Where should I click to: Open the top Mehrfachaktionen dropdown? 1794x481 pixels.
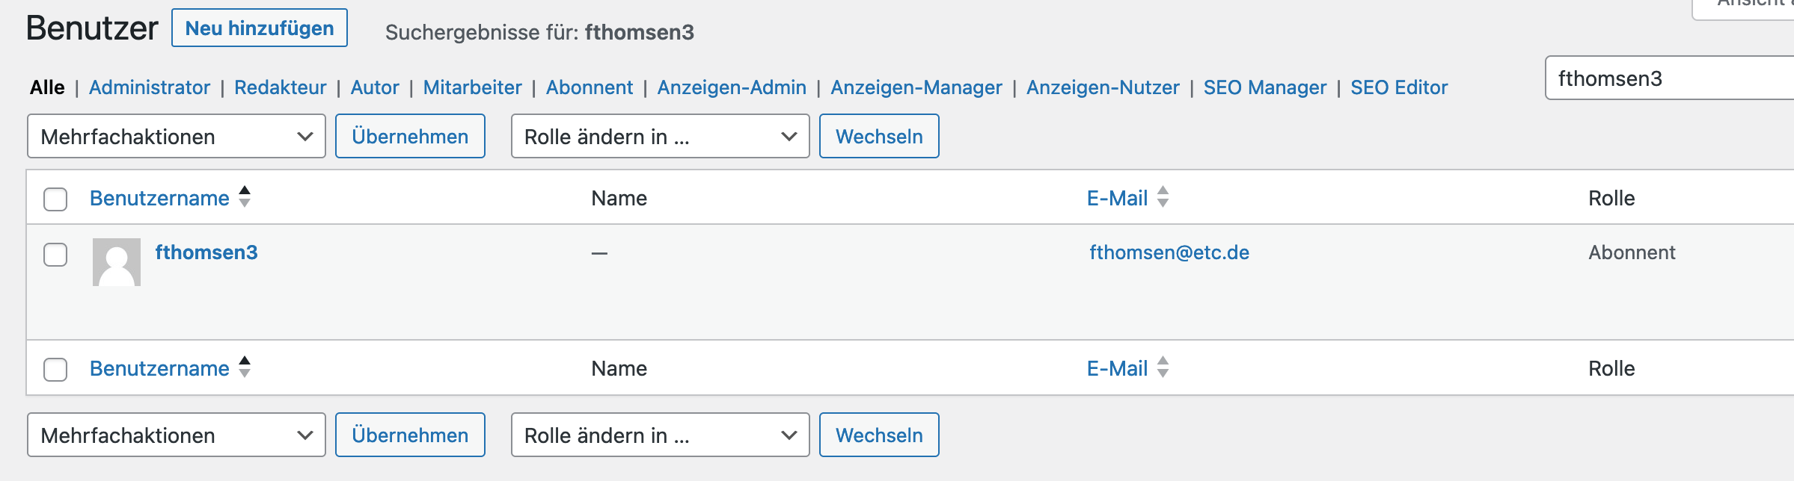pos(177,136)
